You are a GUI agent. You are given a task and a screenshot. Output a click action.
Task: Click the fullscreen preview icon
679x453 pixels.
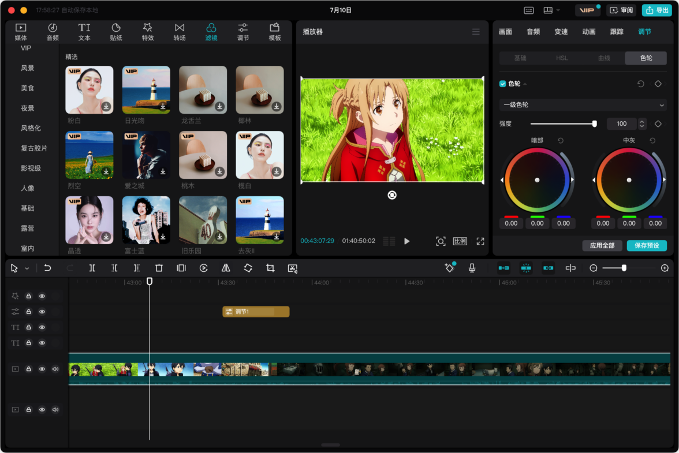[480, 241]
